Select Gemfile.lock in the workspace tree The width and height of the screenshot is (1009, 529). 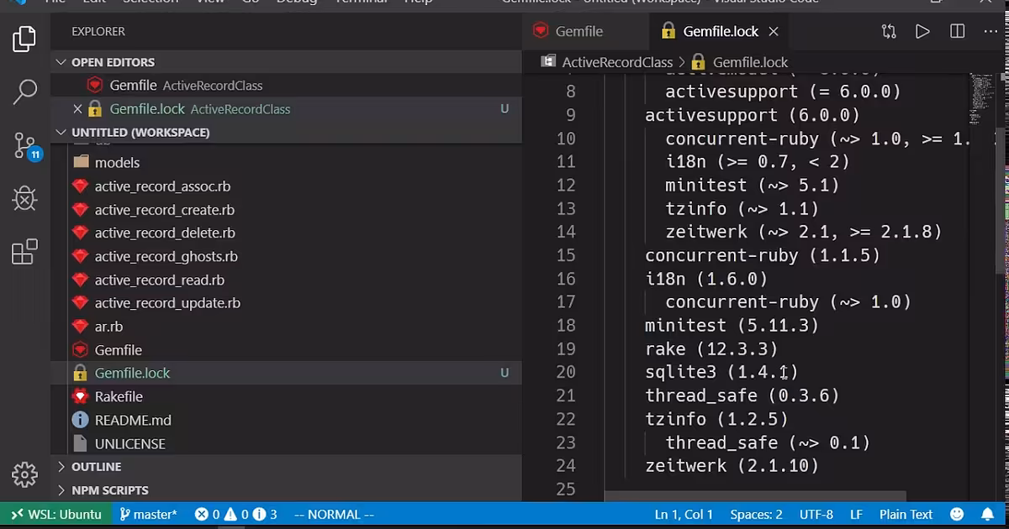132,374
